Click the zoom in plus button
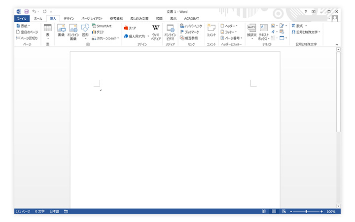This screenshot has height=222, width=355. (x=321, y=211)
